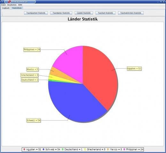The height and width of the screenshot is (153, 166).
Task: Click the blue Schweiz pie slice
Action: tap(75, 101)
